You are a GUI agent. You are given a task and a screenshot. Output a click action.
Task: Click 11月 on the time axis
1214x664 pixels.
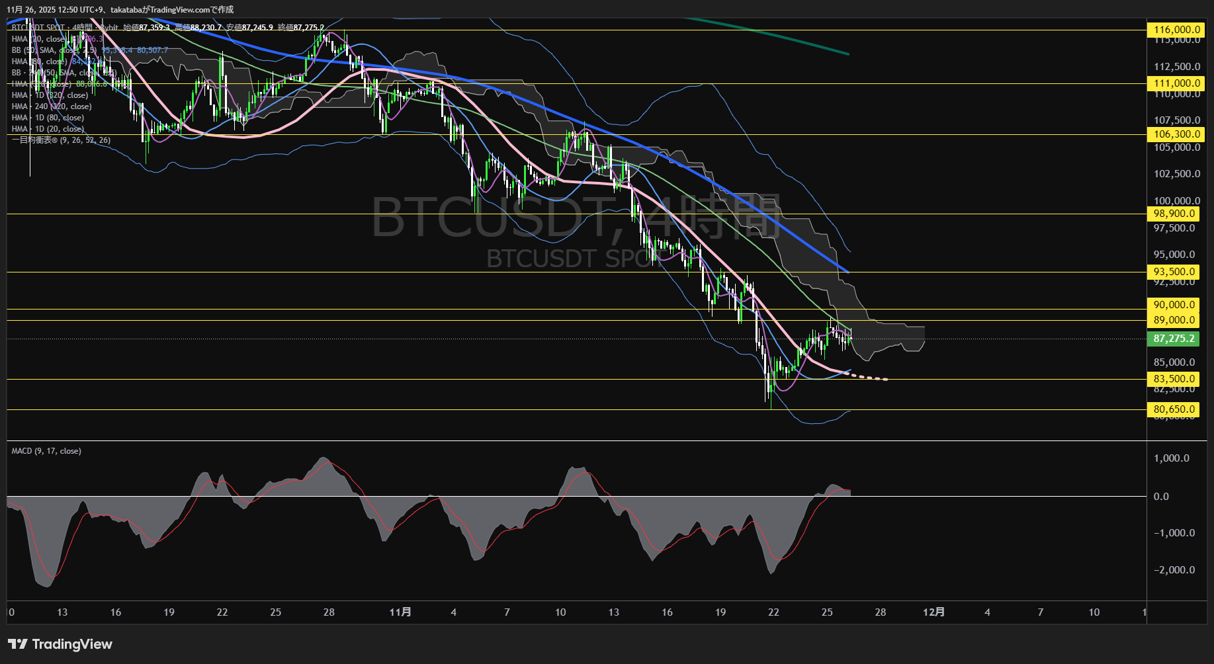point(400,612)
